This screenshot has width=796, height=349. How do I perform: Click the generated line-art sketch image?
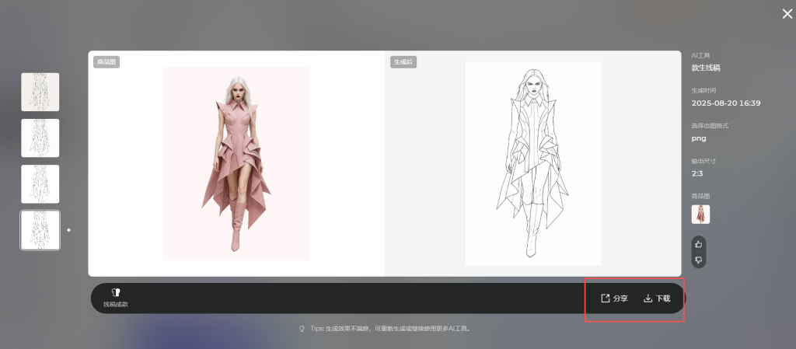click(x=533, y=163)
